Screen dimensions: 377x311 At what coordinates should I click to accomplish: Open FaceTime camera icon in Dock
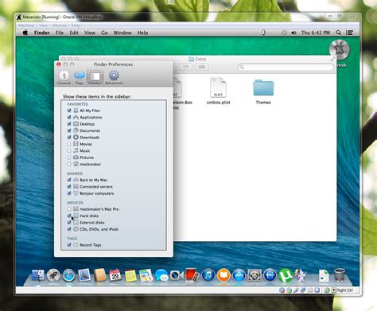(x=177, y=275)
